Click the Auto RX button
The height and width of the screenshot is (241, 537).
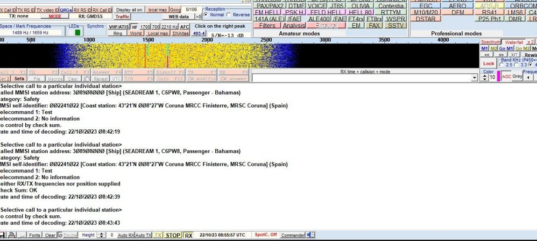tap(126, 235)
